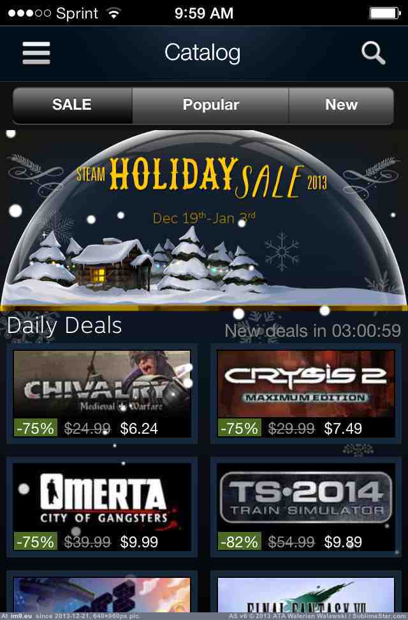
Task: Tap the $7.49 Crysis 2 price
Action: (x=343, y=428)
